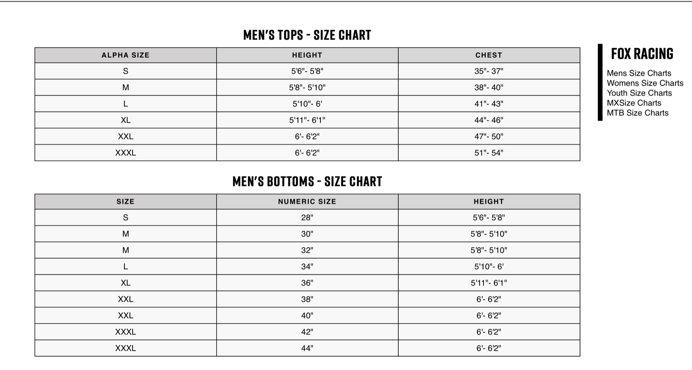Click the HEIGHT header in the bottoms table
This screenshot has height=370, width=692.
[x=489, y=201]
